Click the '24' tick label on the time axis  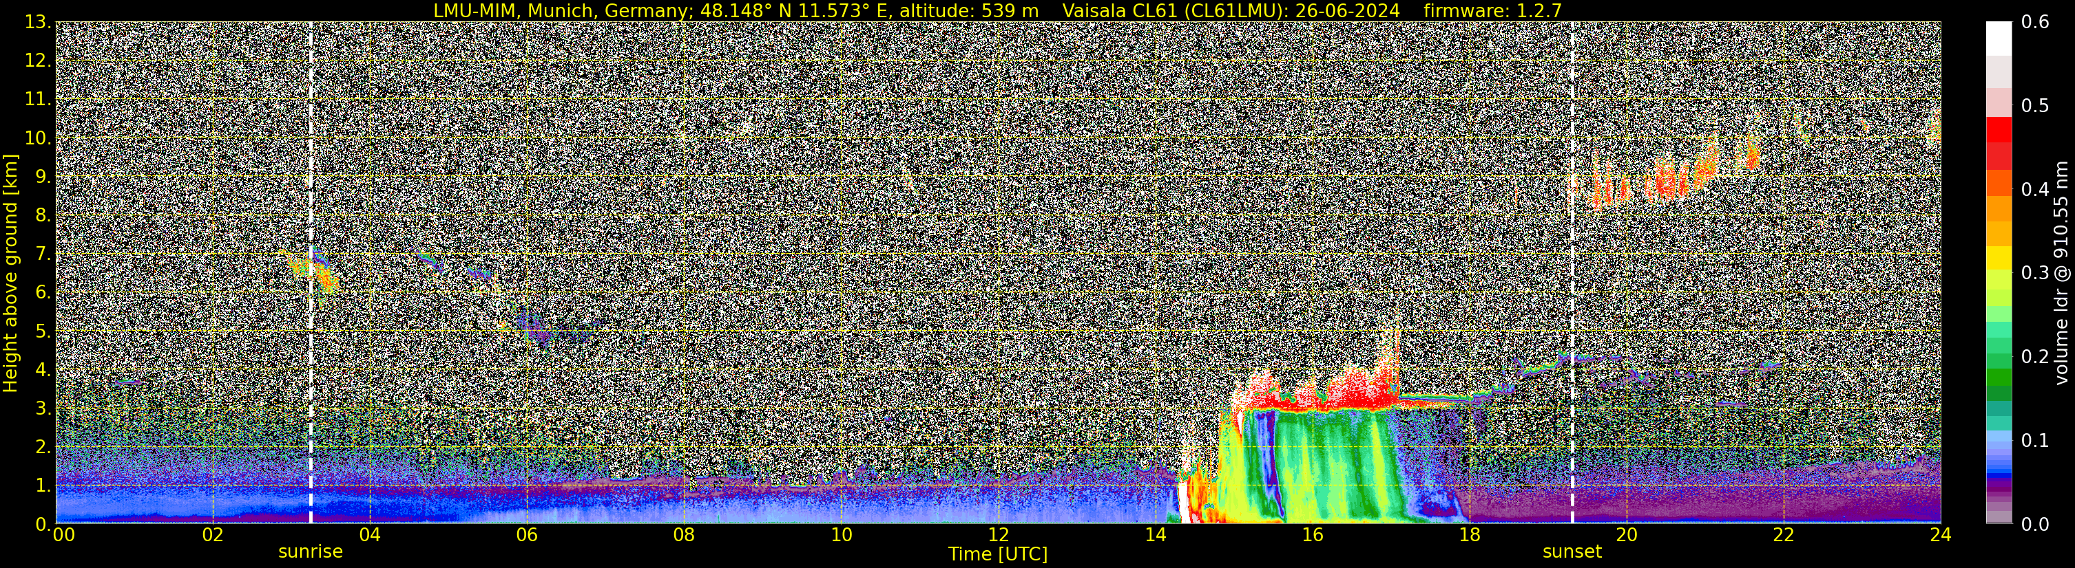1941,535
